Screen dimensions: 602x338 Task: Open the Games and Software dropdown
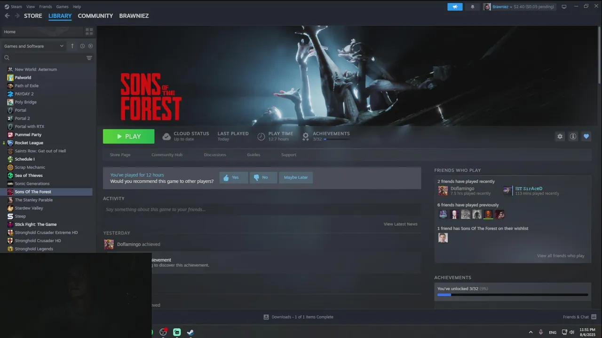(x=34, y=46)
